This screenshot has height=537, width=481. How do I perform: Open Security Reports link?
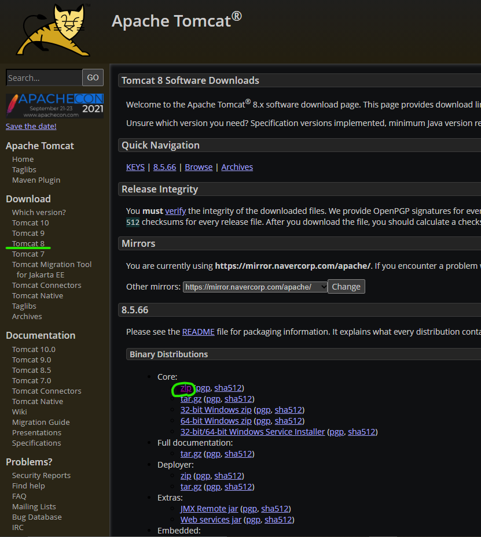(41, 476)
